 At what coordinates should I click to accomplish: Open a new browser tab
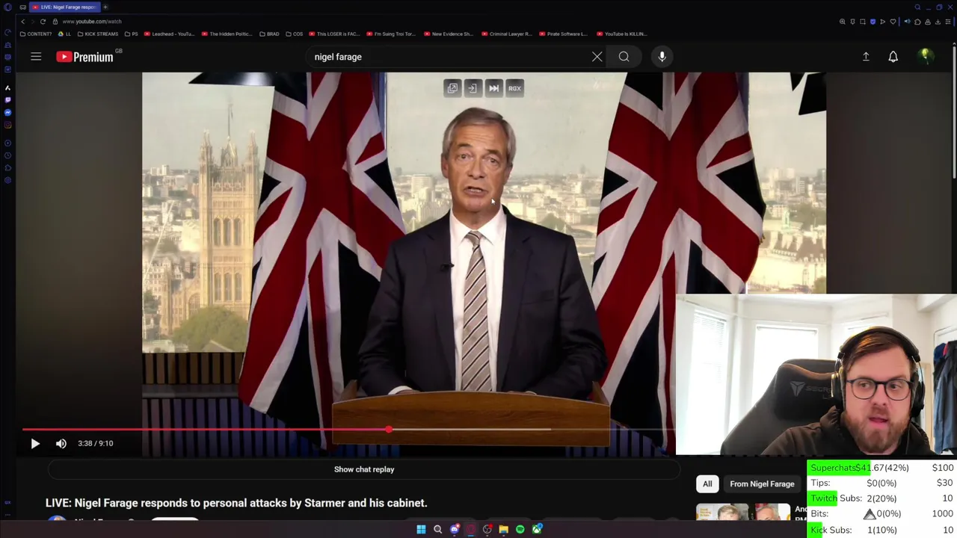(x=105, y=7)
